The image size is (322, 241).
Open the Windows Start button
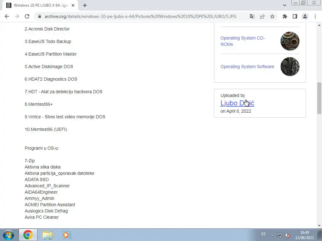(x=8, y=235)
